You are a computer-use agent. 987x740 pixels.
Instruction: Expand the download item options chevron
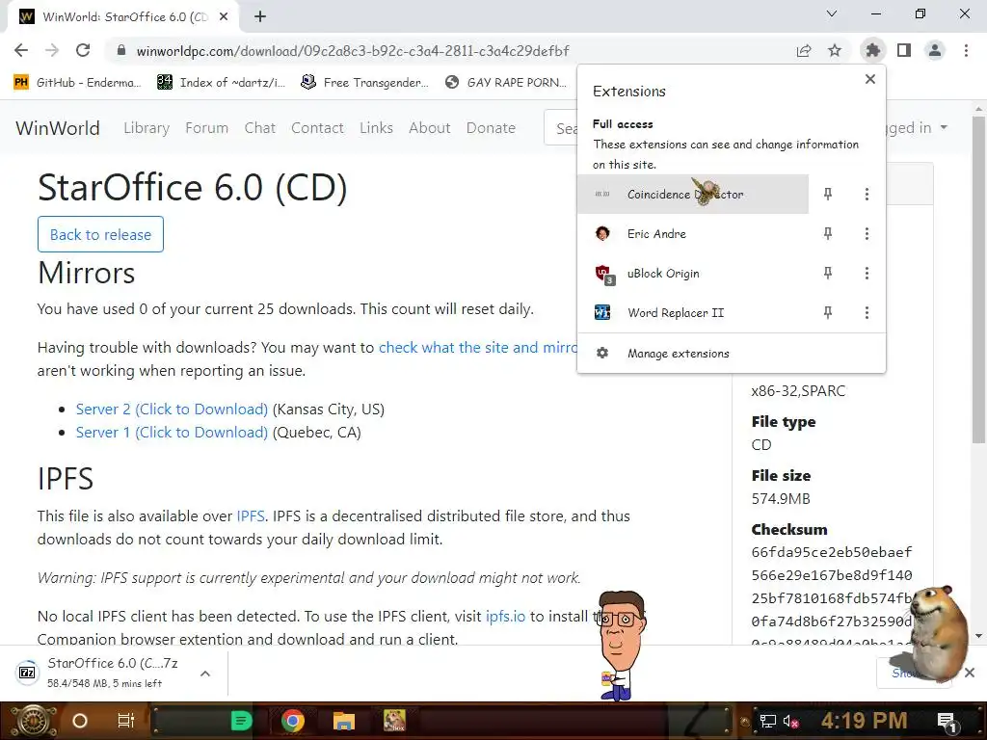pyautogui.click(x=205, y=674)
